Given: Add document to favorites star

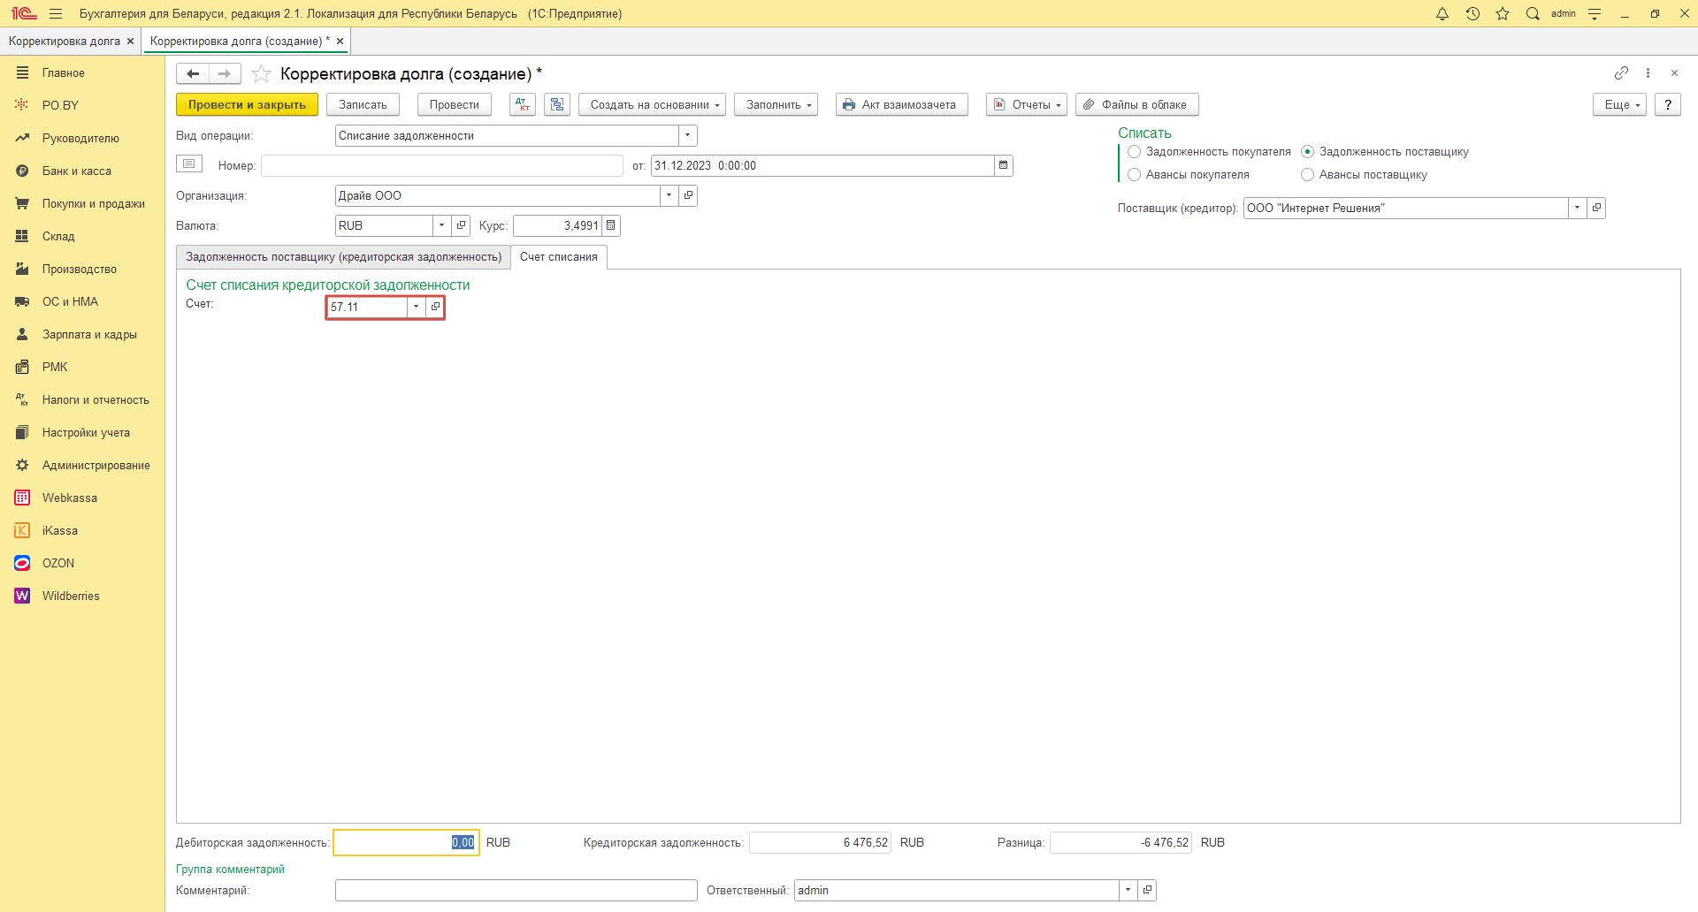Looking at the screenshot, I should click(x=261, y=73).
